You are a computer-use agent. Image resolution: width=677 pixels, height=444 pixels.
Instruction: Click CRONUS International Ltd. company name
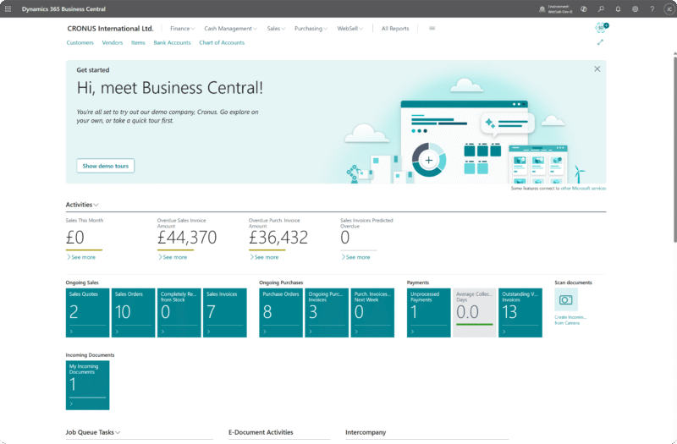[x=110, y=29]
